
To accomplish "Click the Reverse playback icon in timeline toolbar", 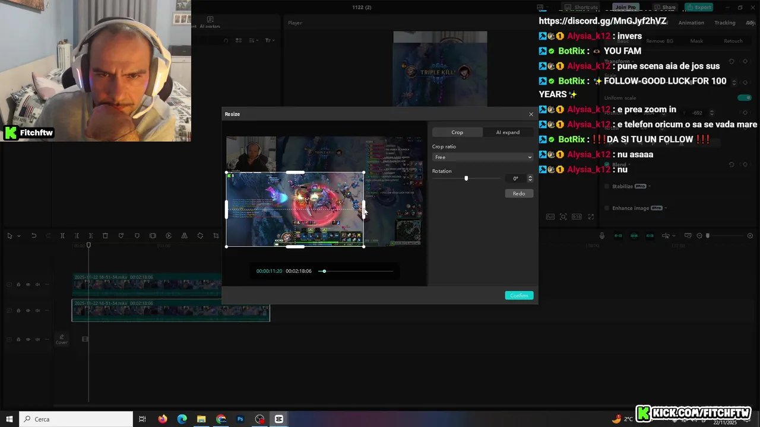I will tap(169, 235).
